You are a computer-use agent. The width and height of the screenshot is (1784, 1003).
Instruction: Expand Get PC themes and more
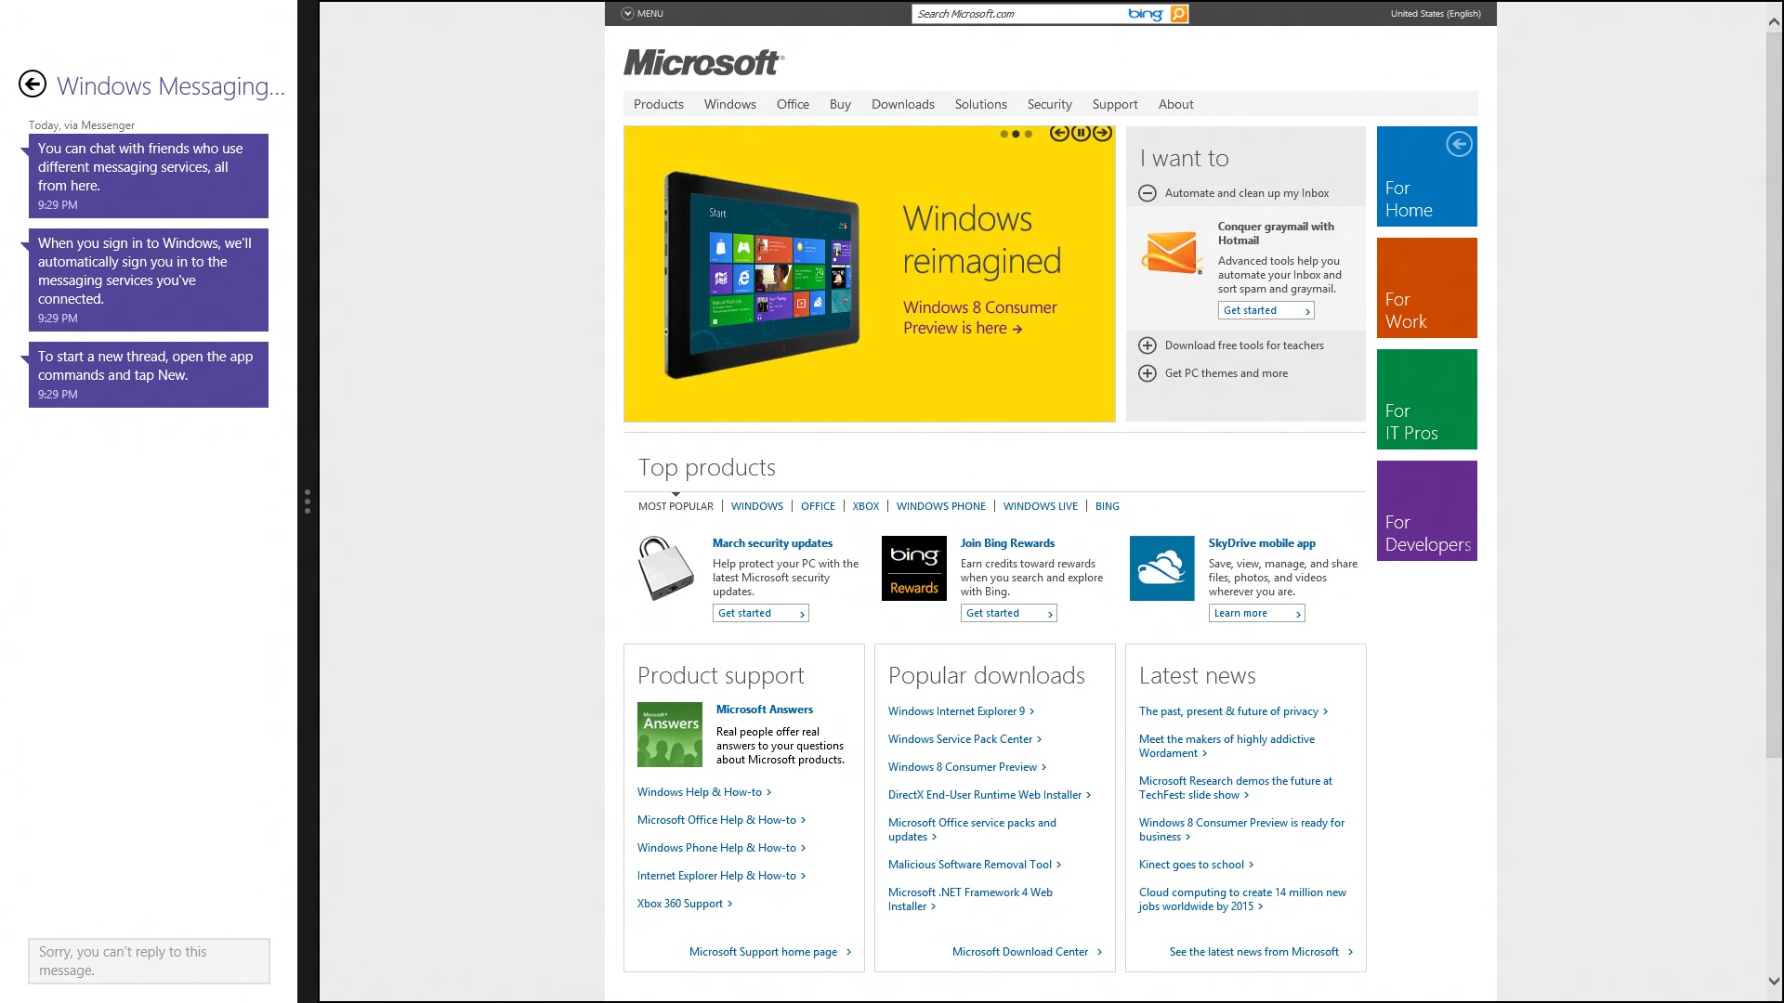[x=1148, y=373]
